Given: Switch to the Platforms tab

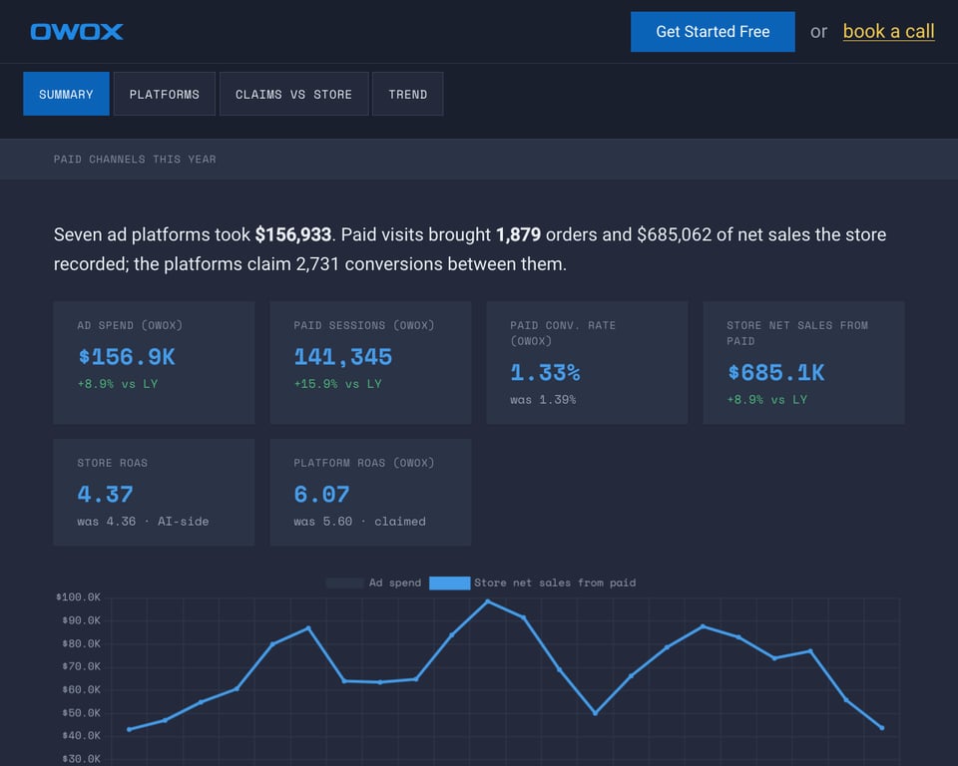Looking at the screenshot, I should (165, 94).
